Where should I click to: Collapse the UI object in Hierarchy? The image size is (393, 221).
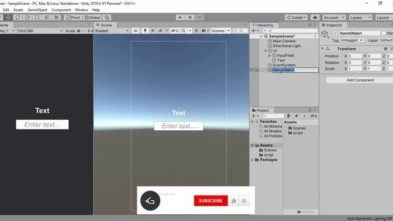pyautogui.click(x=265, y=51)
